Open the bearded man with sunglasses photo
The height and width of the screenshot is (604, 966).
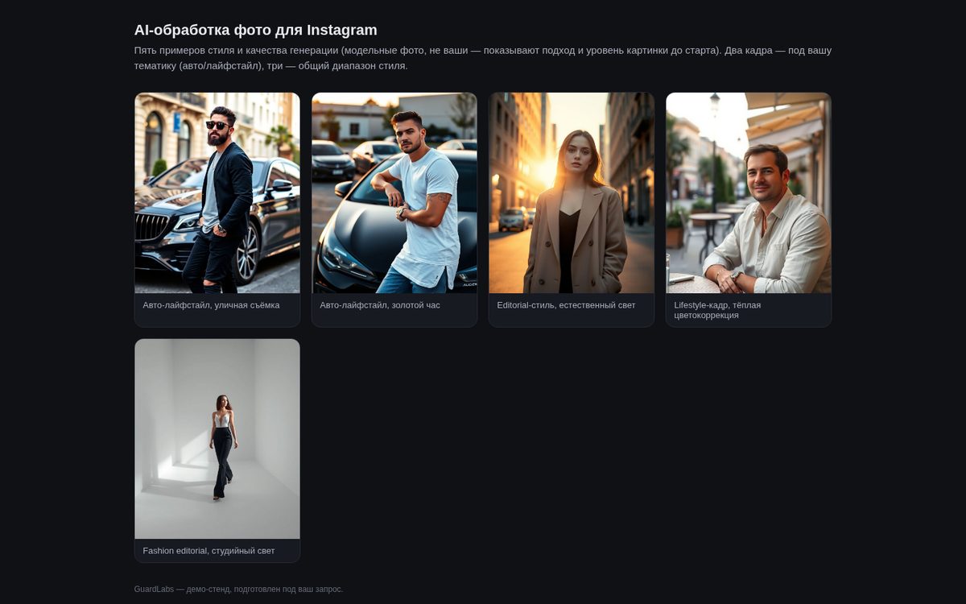[x=217, y=192]
